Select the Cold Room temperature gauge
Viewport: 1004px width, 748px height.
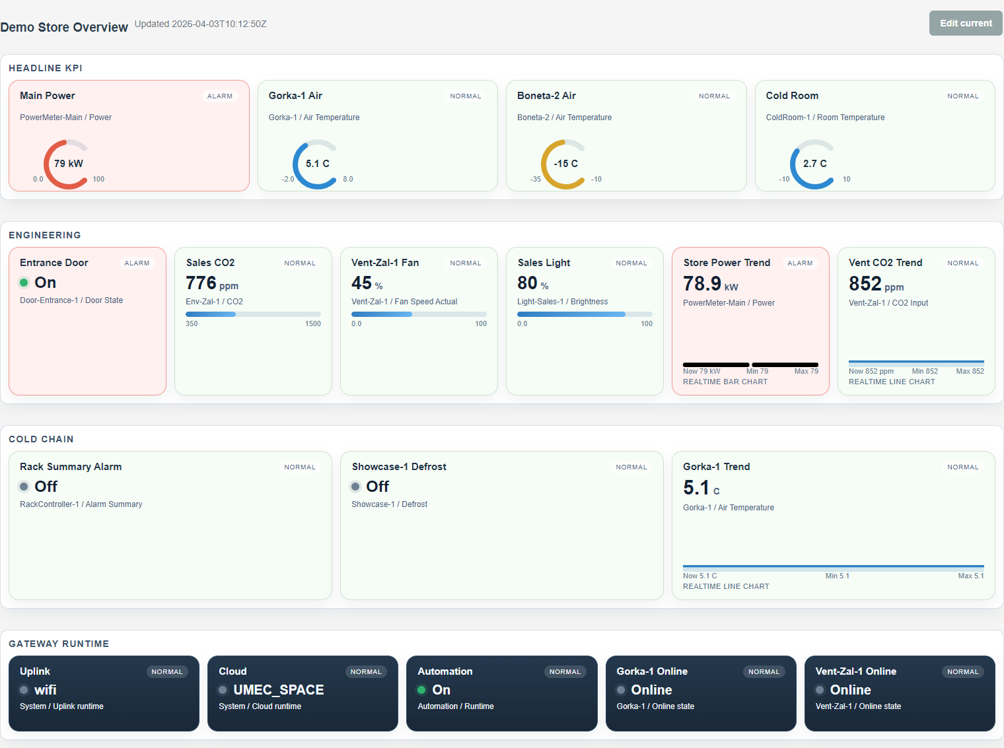click(813, 163)
